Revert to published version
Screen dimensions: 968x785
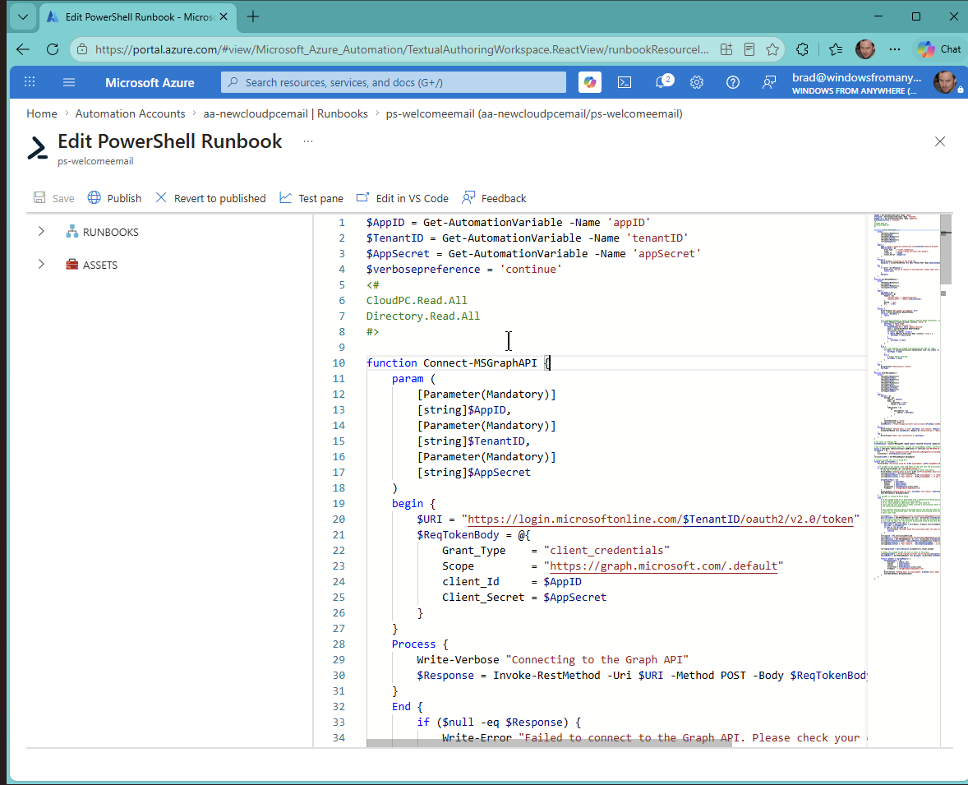[x=210, y=198]
